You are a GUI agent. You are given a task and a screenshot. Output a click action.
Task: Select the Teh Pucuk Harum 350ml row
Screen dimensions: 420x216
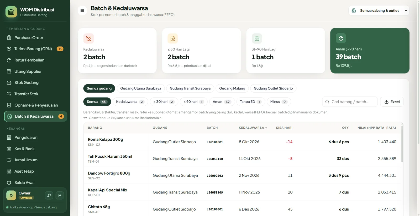[243, 159]
